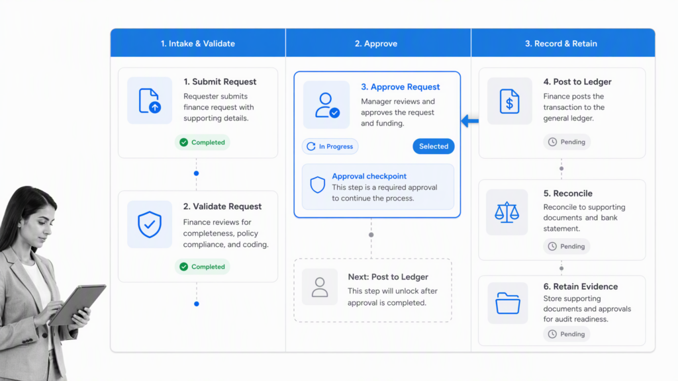This screenshot has width=678, height=381.
Task: Click the connector dot between Post to Ledger and Reconcile
Action: coord(561,169)
